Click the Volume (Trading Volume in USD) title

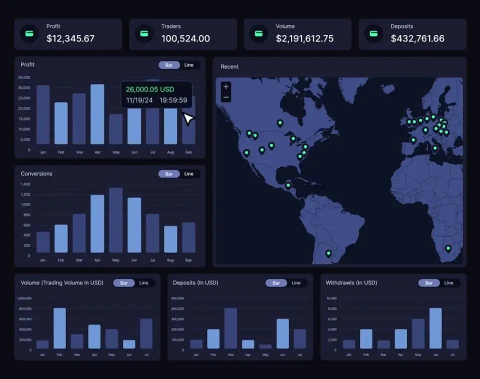(x=62, y=283)
